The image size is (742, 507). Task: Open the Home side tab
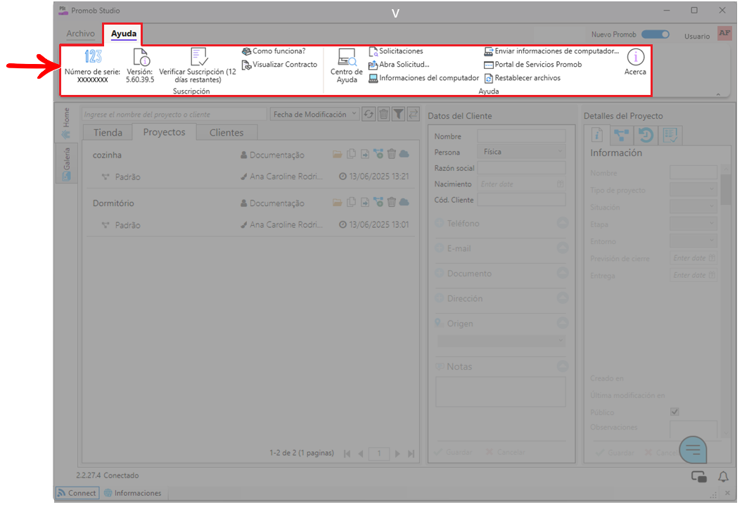pyautogui.click(x=66, y=124)
